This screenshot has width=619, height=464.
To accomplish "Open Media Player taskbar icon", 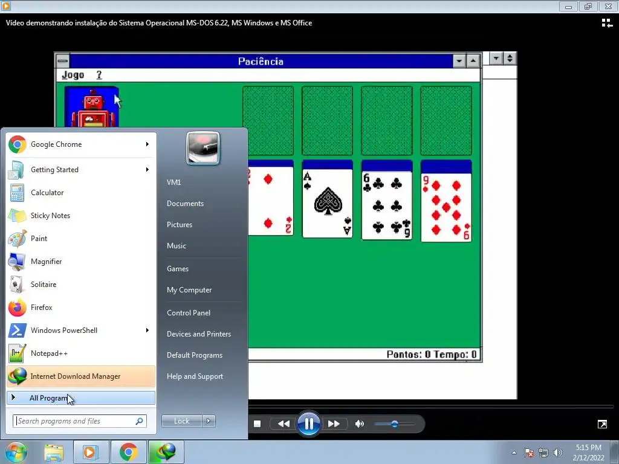I will click(x=90, y=452).
